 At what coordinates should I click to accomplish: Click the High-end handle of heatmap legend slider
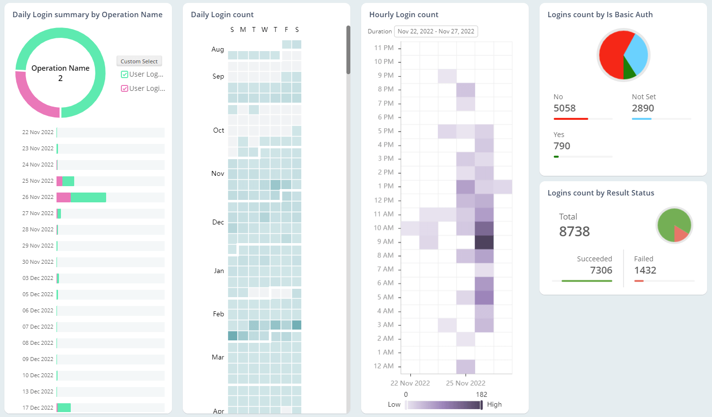[x=482, y=405]
